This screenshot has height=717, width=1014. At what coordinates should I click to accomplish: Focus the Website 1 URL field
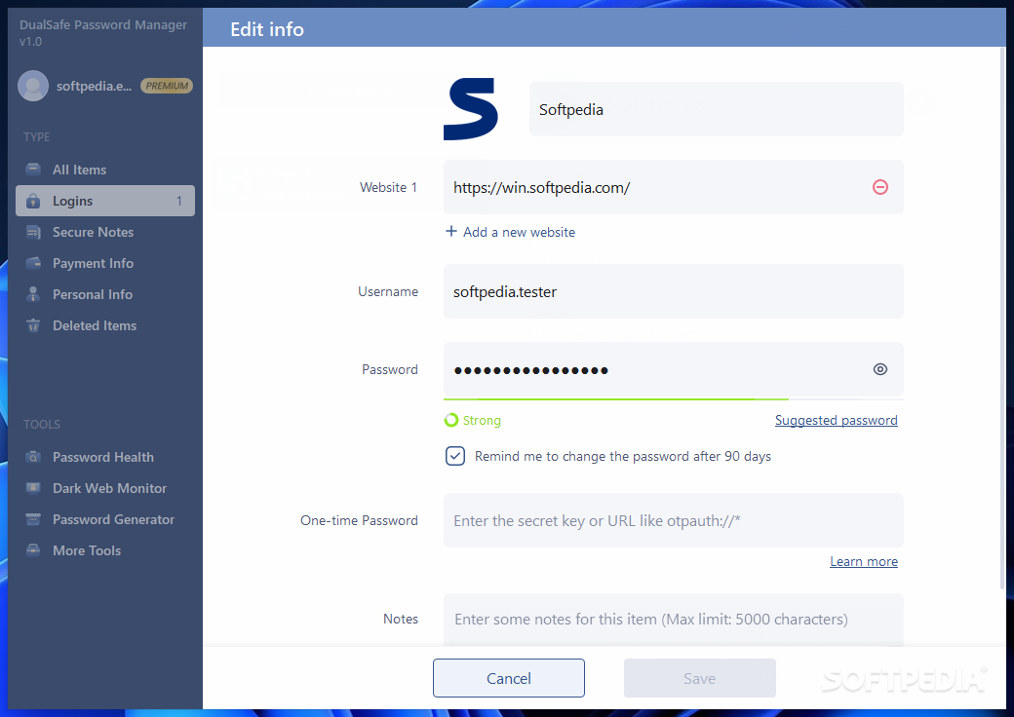click(673, 187)
